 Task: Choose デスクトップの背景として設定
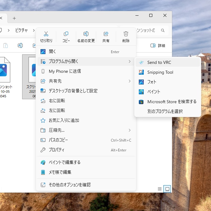(86, 91)
